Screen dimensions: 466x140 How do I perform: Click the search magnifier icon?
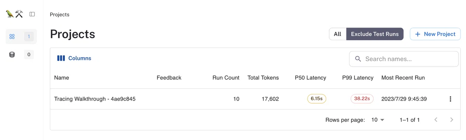point(358,59)
